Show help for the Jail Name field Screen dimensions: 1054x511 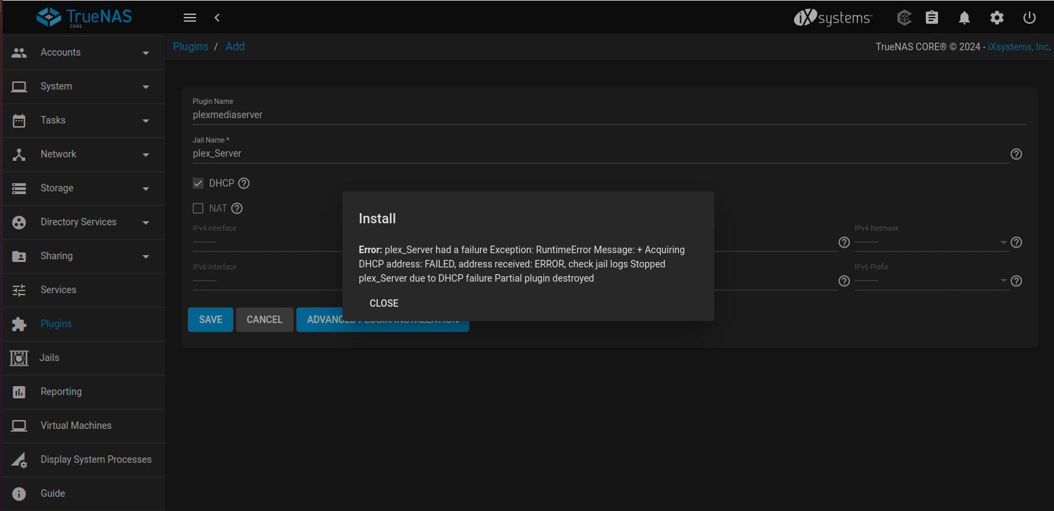pos(1016,154)
